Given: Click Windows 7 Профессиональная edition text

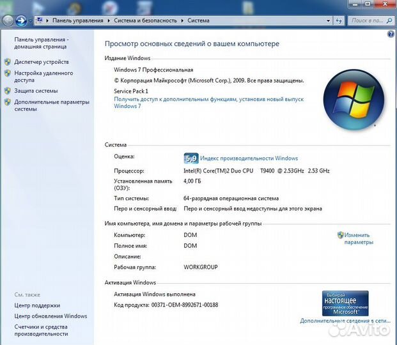Looking at the screenshot, I should pyautogui.click(x=153, y=70).
